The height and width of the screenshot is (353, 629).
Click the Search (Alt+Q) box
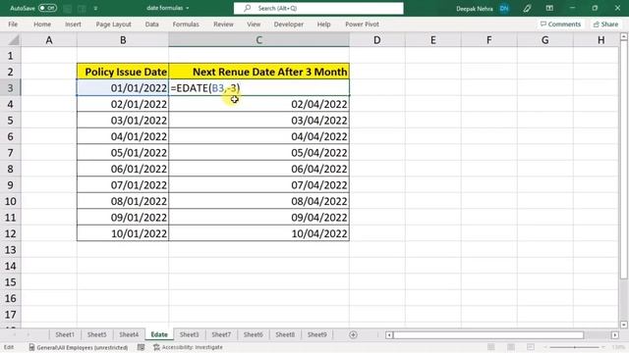(318, 8)
